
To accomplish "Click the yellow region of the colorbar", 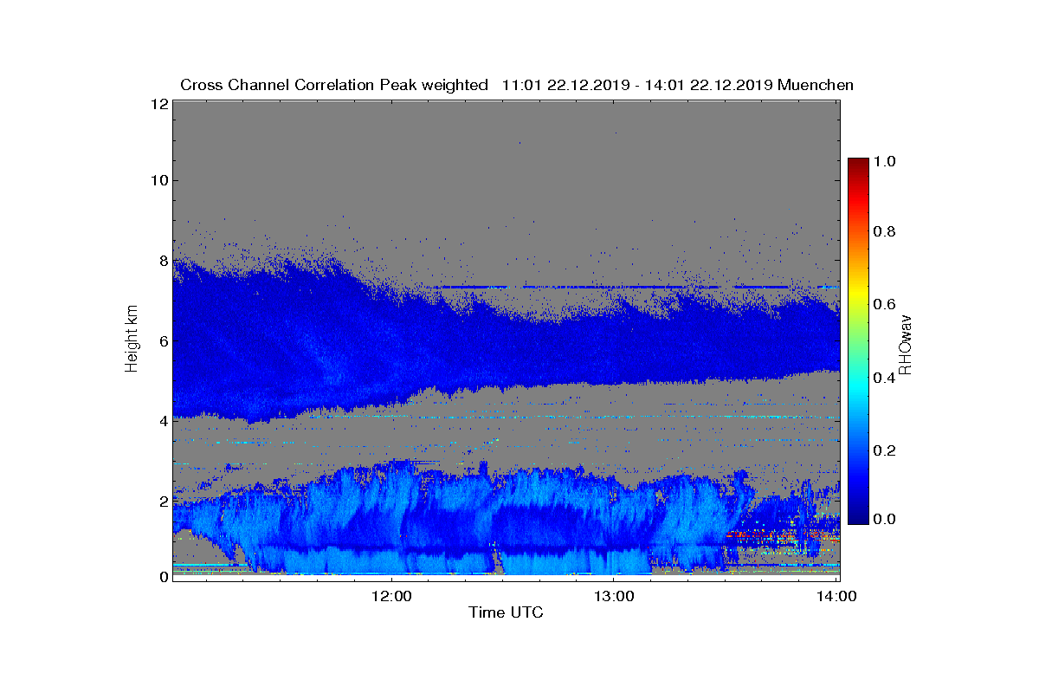I will (x=858, y=295).
